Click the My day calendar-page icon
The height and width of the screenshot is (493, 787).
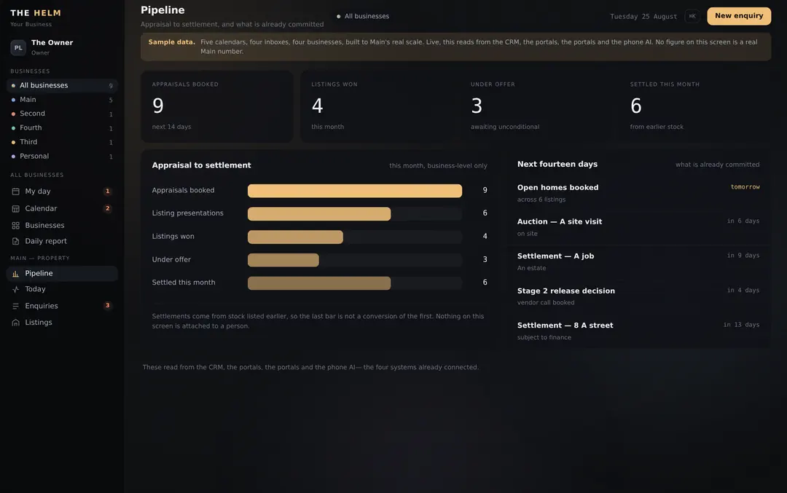click(x=15, y=191)
